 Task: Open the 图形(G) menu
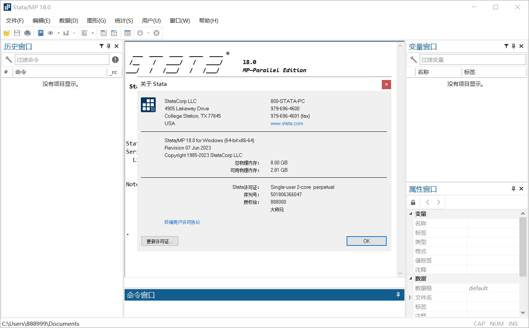tap(96, 21)
